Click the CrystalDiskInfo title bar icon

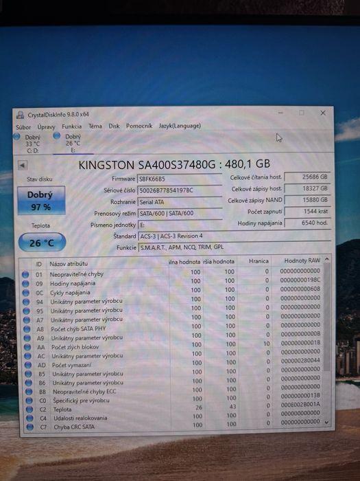(x=20, y=115)
